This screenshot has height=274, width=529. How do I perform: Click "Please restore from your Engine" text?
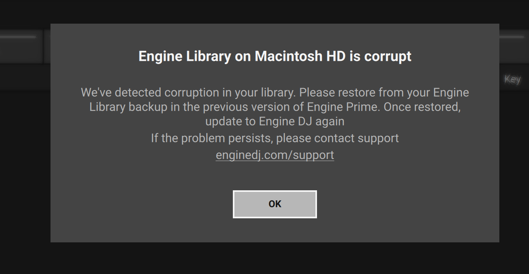click(384, 93)
